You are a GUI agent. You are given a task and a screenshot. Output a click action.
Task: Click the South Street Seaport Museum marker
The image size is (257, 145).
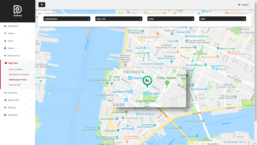(155, 125)
